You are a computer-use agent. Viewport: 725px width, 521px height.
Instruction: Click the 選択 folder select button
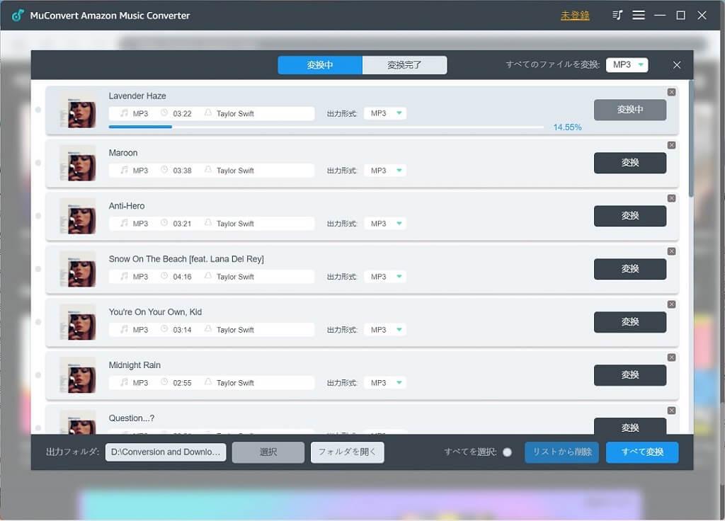[268, 452]
